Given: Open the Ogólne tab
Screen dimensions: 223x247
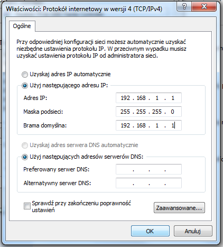Looking at the screenshot, I should pyautogui.click(x=22, y=26).
